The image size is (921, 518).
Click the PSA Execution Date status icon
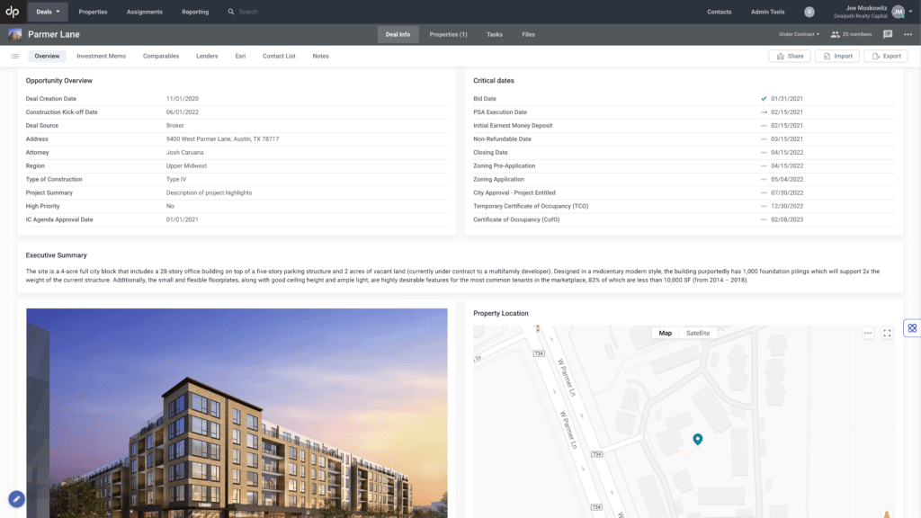pos(764,112)
